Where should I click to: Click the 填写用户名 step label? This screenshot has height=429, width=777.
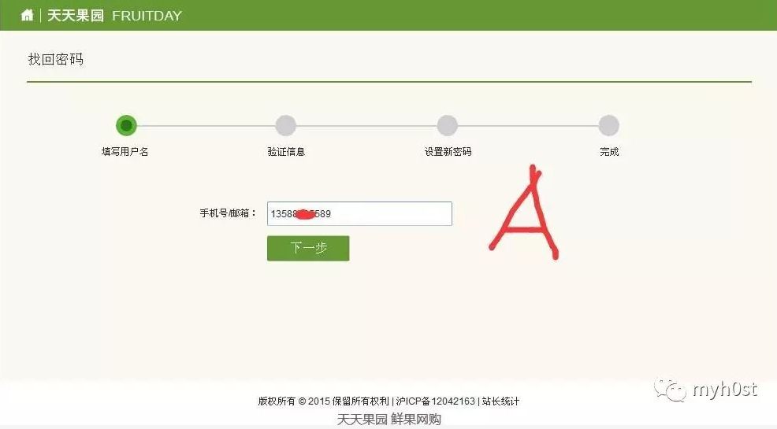[x=125, y=152]
